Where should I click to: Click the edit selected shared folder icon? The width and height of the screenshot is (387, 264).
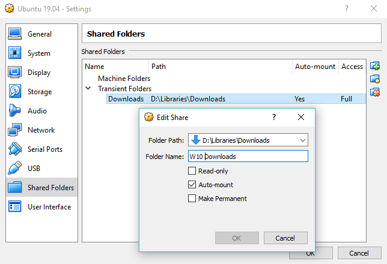coord(375,79)
